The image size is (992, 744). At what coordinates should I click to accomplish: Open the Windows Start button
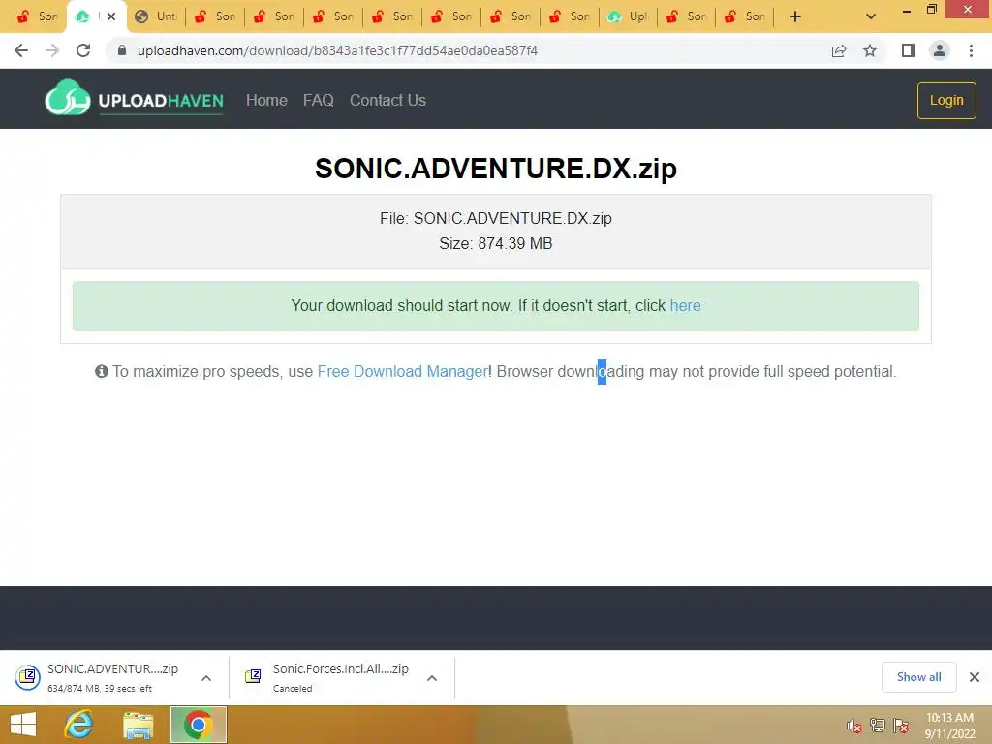pos(23,725)
